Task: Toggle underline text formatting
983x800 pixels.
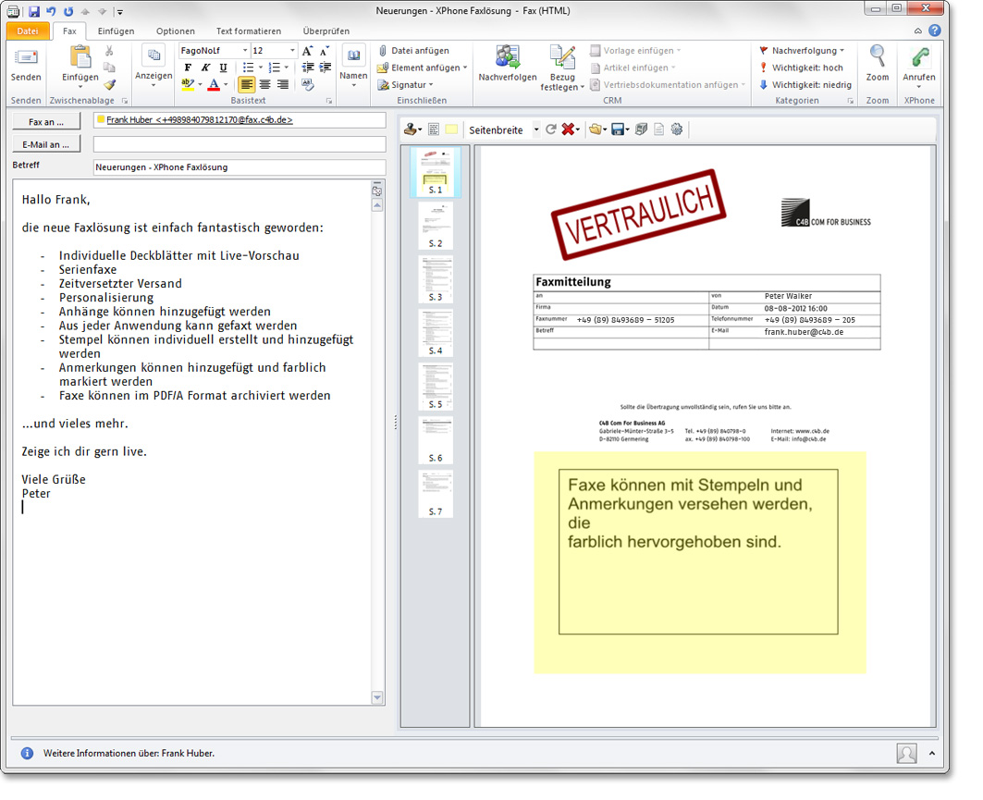Action: coord(223,68)
